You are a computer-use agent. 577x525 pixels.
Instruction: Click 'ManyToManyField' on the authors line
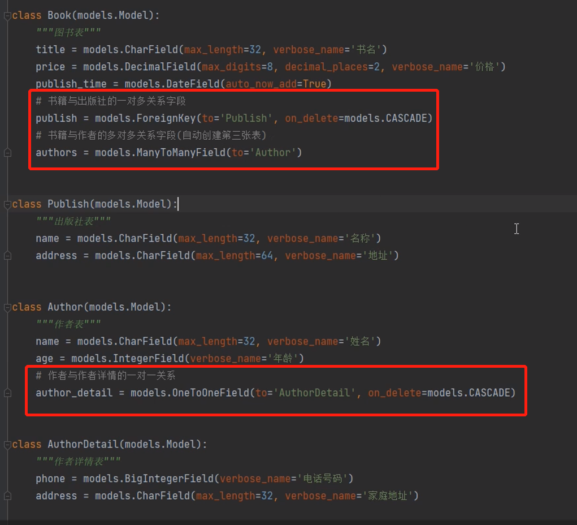pyautogui.click(x=181, y=153)
